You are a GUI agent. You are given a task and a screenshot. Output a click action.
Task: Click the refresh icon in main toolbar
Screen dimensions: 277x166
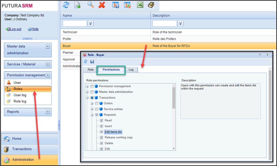pyautogui.click(x=66, y=5)
